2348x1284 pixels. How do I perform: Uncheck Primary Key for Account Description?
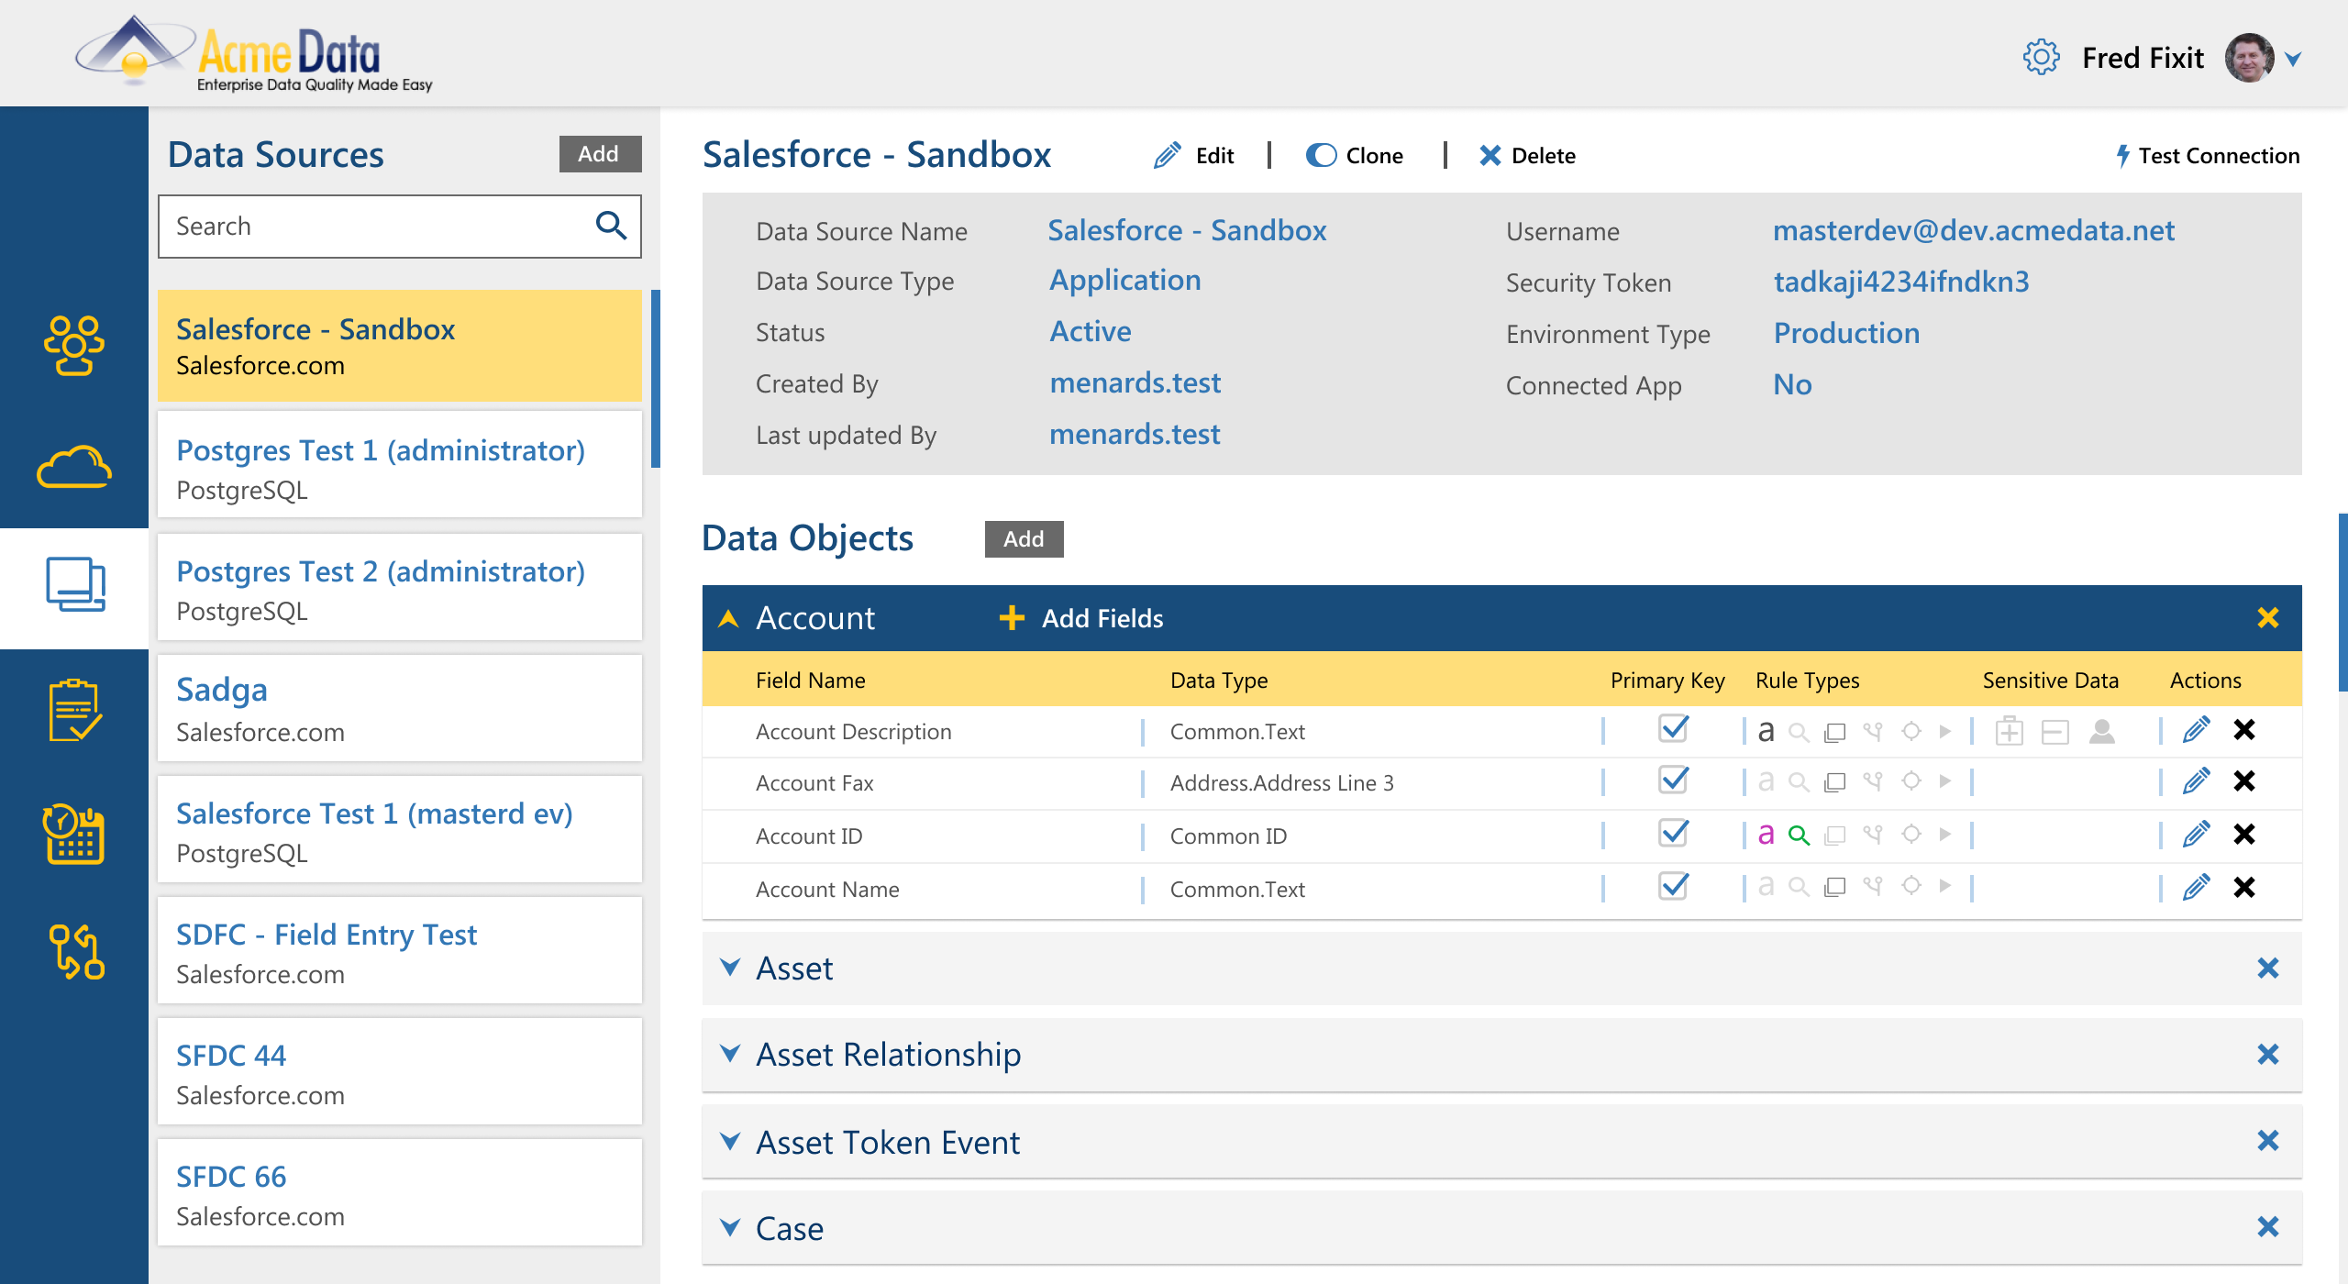click(1674, 730)
